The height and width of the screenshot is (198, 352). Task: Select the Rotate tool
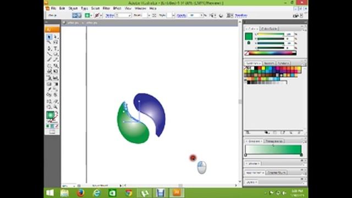click(49, 66)
